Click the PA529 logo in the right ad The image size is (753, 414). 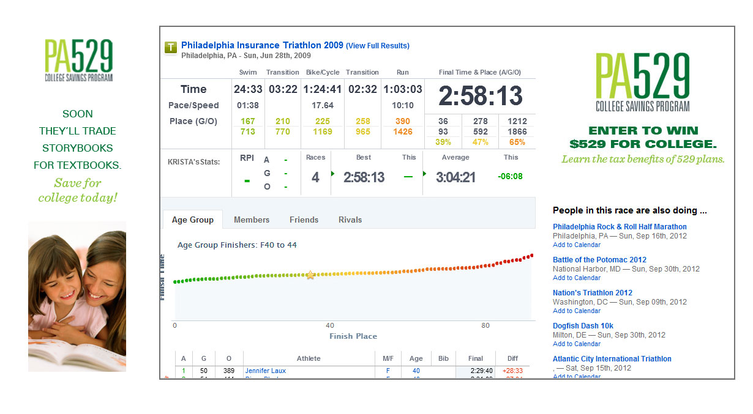click(643, 82)
